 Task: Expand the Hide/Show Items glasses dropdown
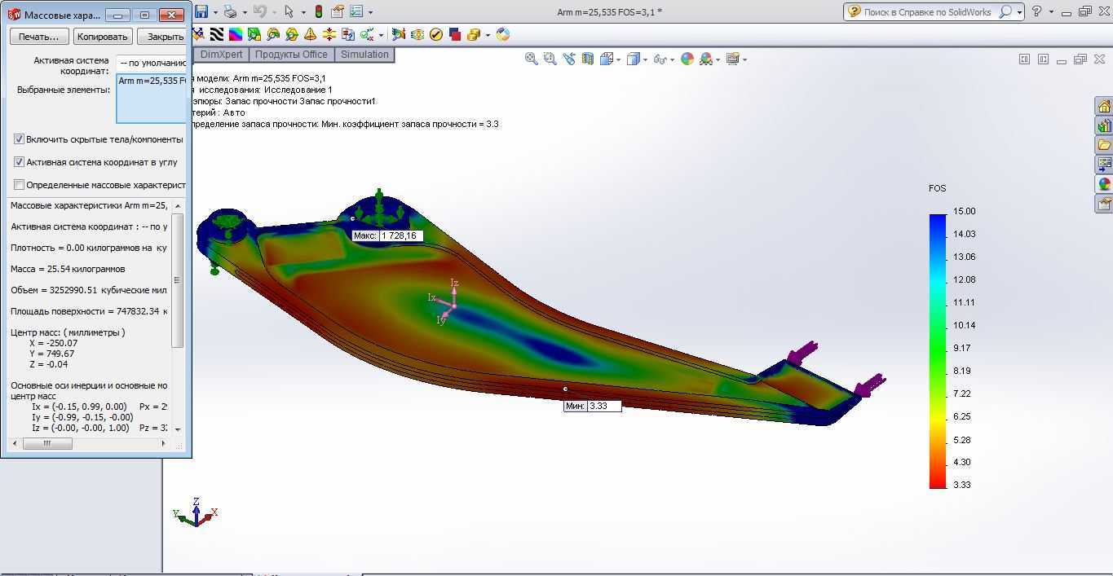(673, 59)
